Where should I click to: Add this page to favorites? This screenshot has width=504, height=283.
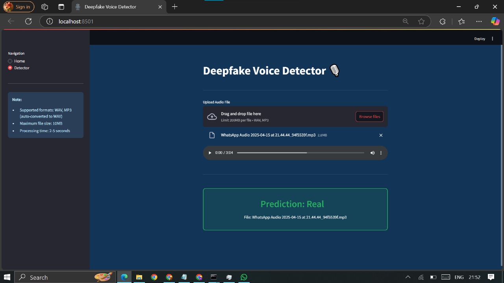(x=421, y=21)
